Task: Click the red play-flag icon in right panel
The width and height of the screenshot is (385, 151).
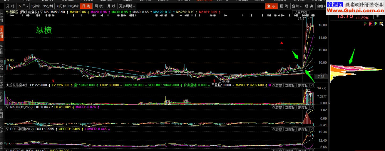Action: click(371, 24)
